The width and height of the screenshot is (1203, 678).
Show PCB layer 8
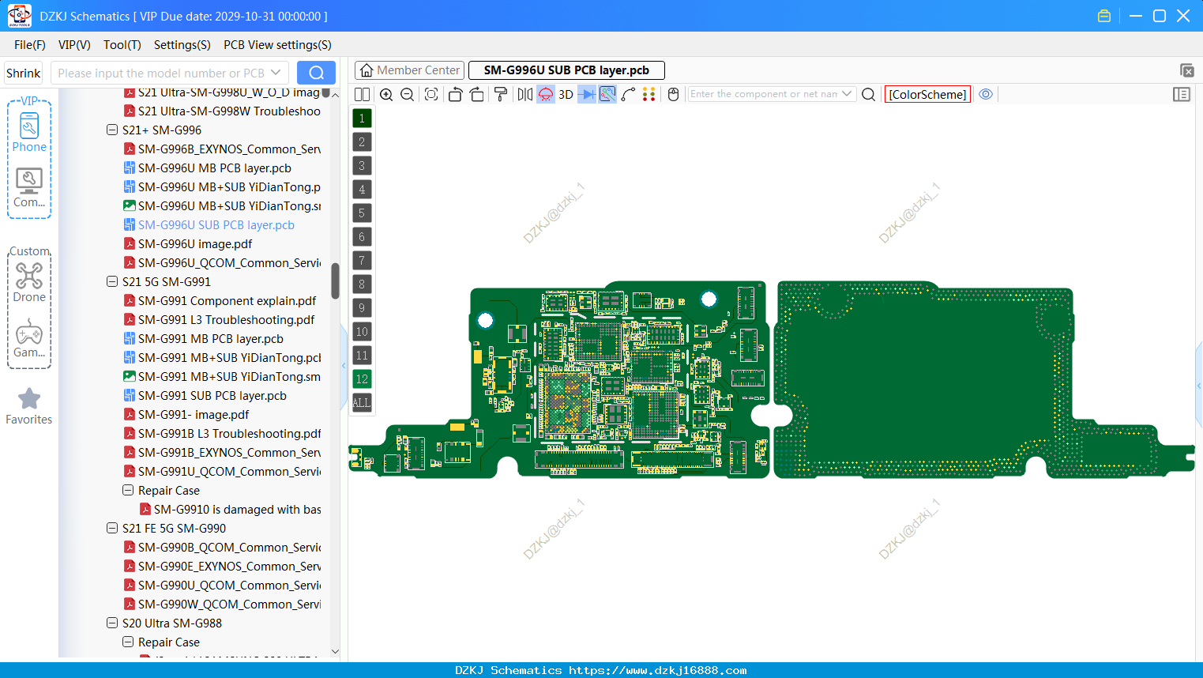pyautogui.click(x=362, y=284)
